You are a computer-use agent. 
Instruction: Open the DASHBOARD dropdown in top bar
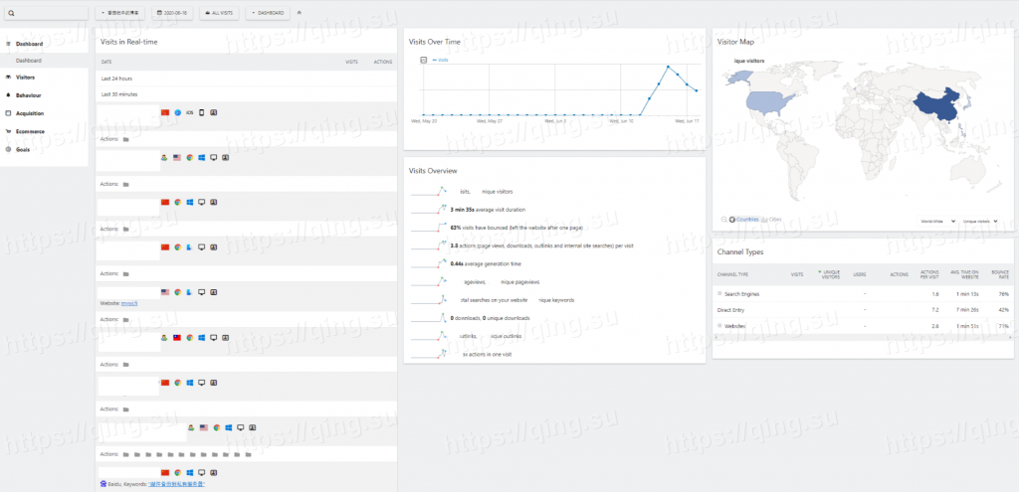[x=268, y=13]
